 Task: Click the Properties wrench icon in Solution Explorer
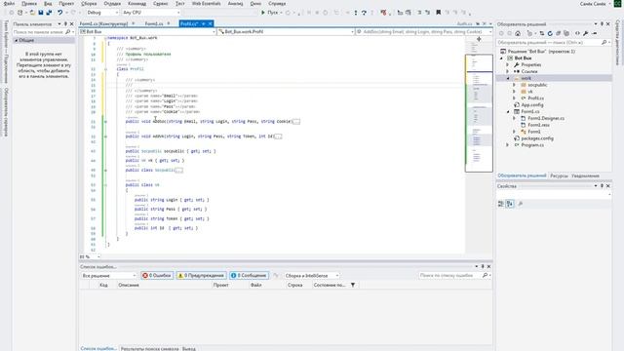pos(586,33)
